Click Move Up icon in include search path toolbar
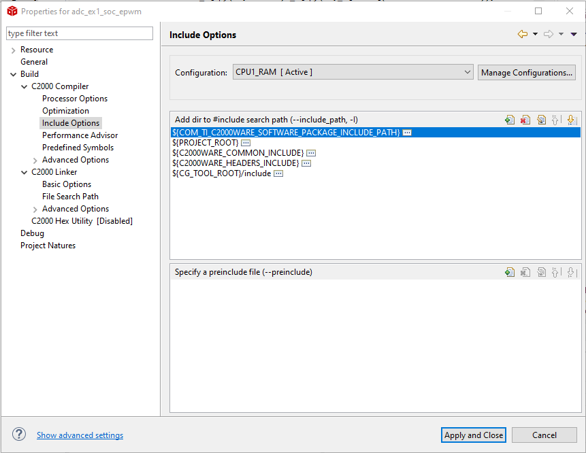586x453 pixels. pos(556,120)
